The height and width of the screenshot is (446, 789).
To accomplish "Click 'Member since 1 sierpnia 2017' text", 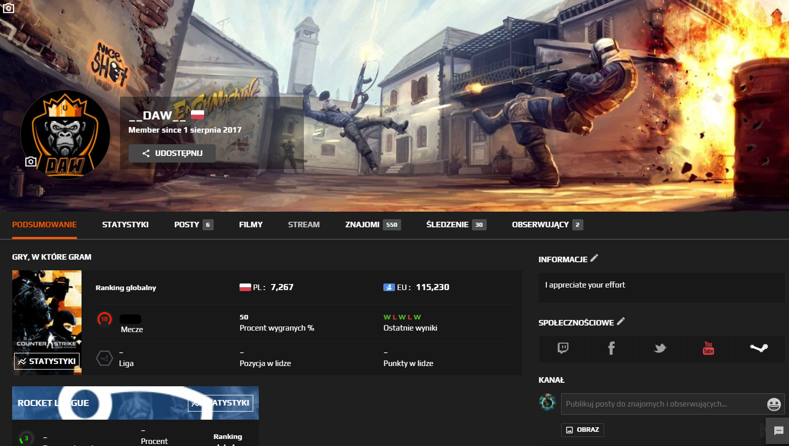I will pos(185,130).
